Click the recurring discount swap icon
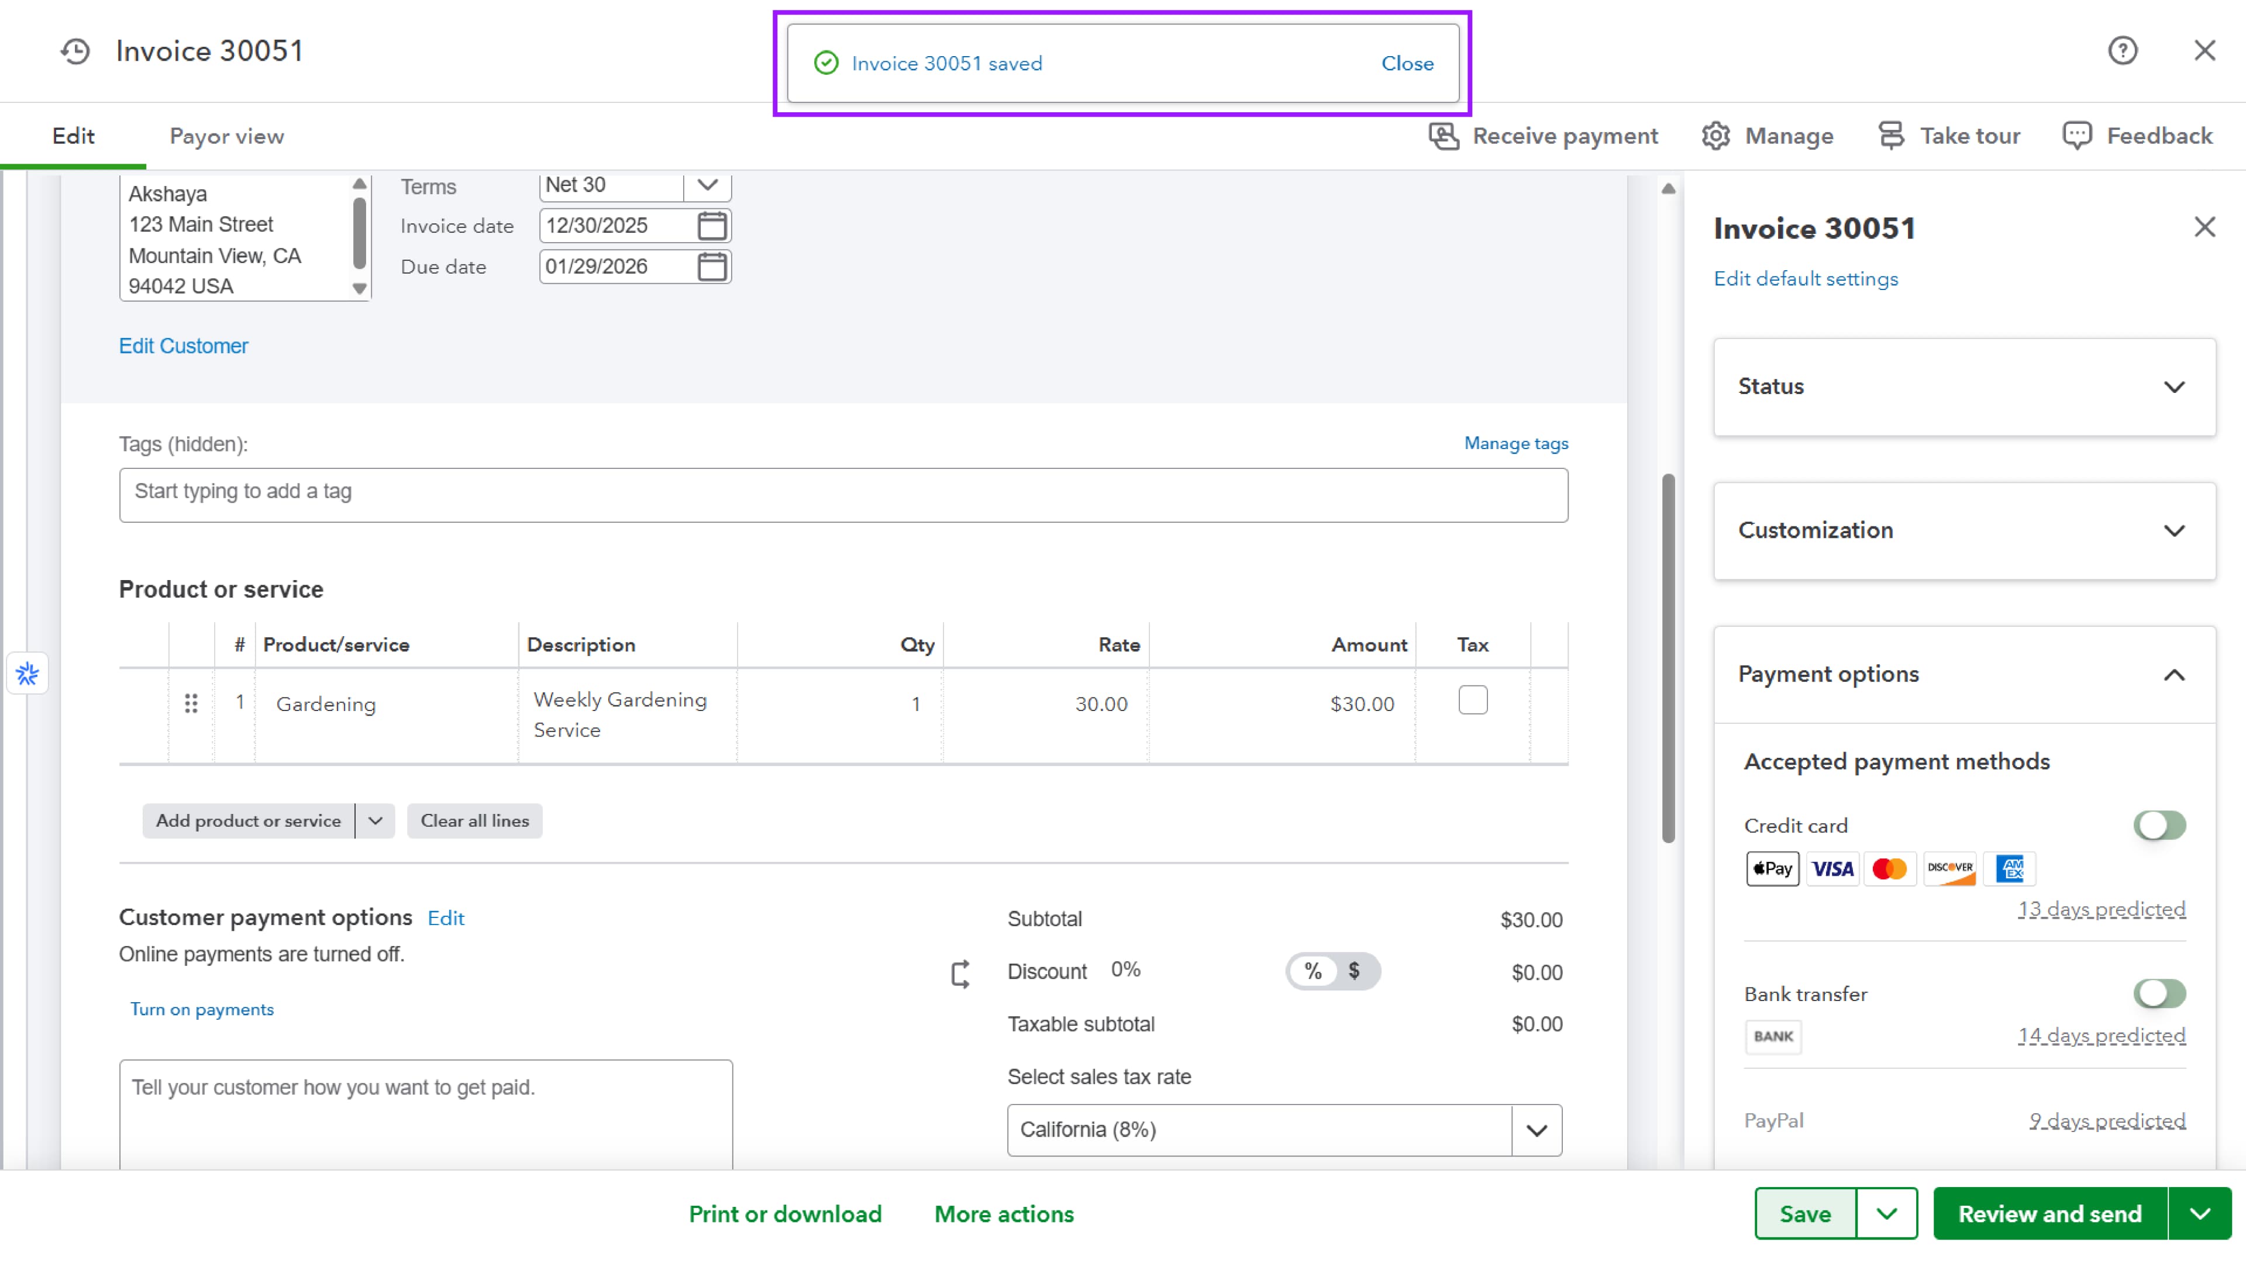 pyautogui.click(x=960, y=974)
